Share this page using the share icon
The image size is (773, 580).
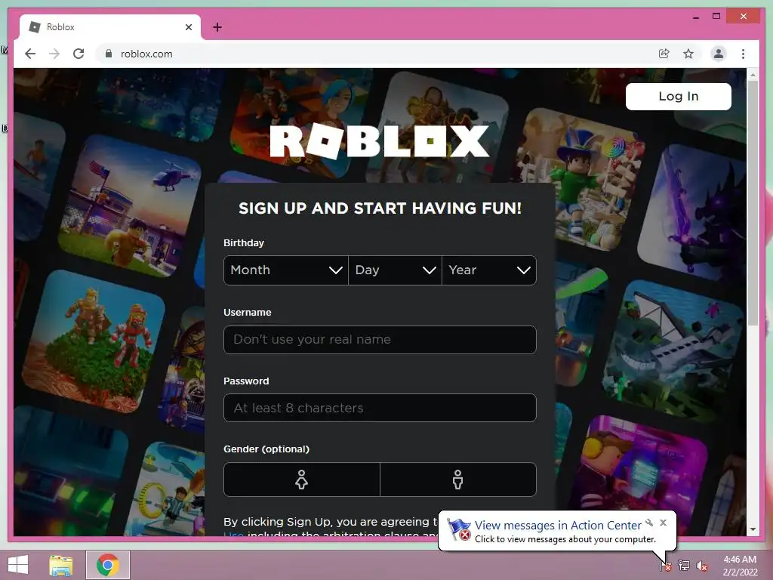[x=664, y=54]
